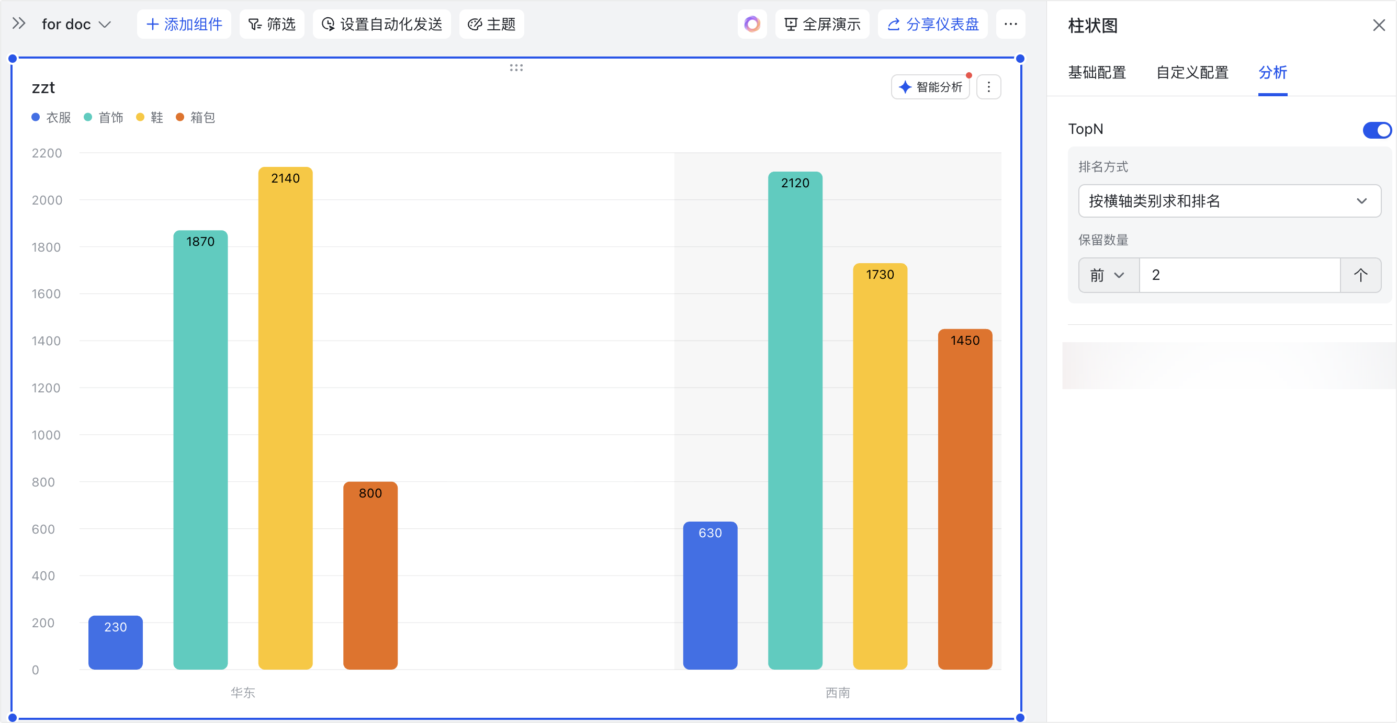Expand the collapsed sidebar double-chevron icon
Viewport: 1397px width, 723px height.
tap(19, 24)
